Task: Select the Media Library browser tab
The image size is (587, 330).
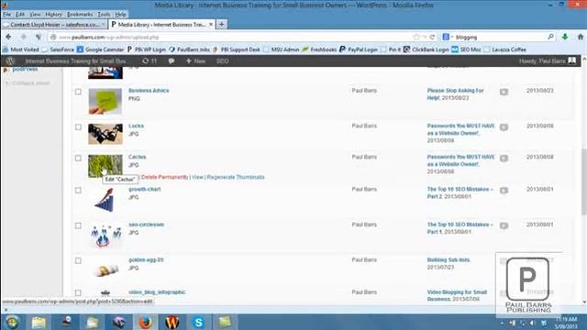Action: tap(162, 25)
